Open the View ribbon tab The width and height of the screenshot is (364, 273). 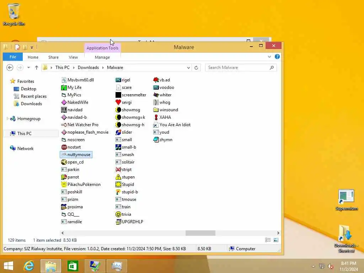(73, 57)
